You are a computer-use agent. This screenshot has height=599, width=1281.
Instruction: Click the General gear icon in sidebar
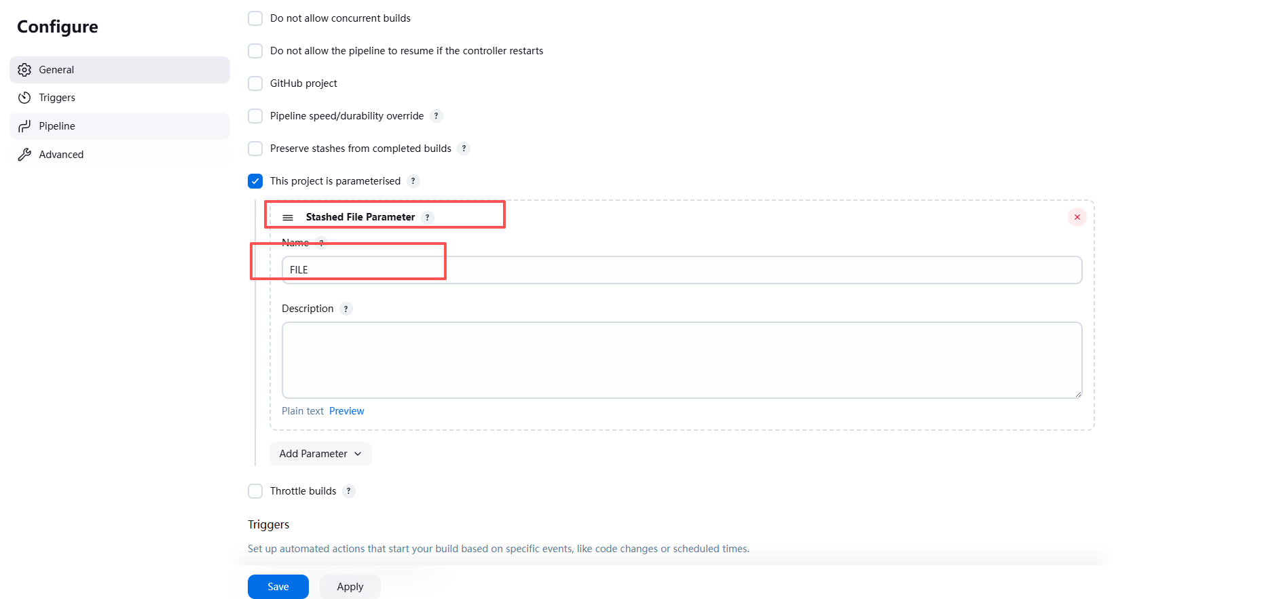coord(24,70)
